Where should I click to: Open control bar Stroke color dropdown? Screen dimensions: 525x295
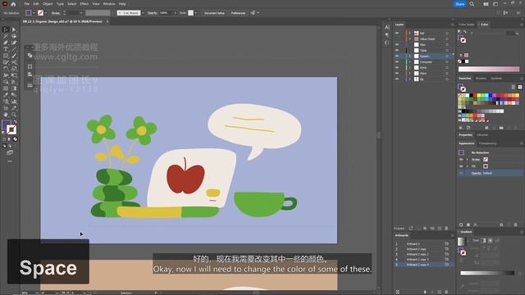(46, 13)
